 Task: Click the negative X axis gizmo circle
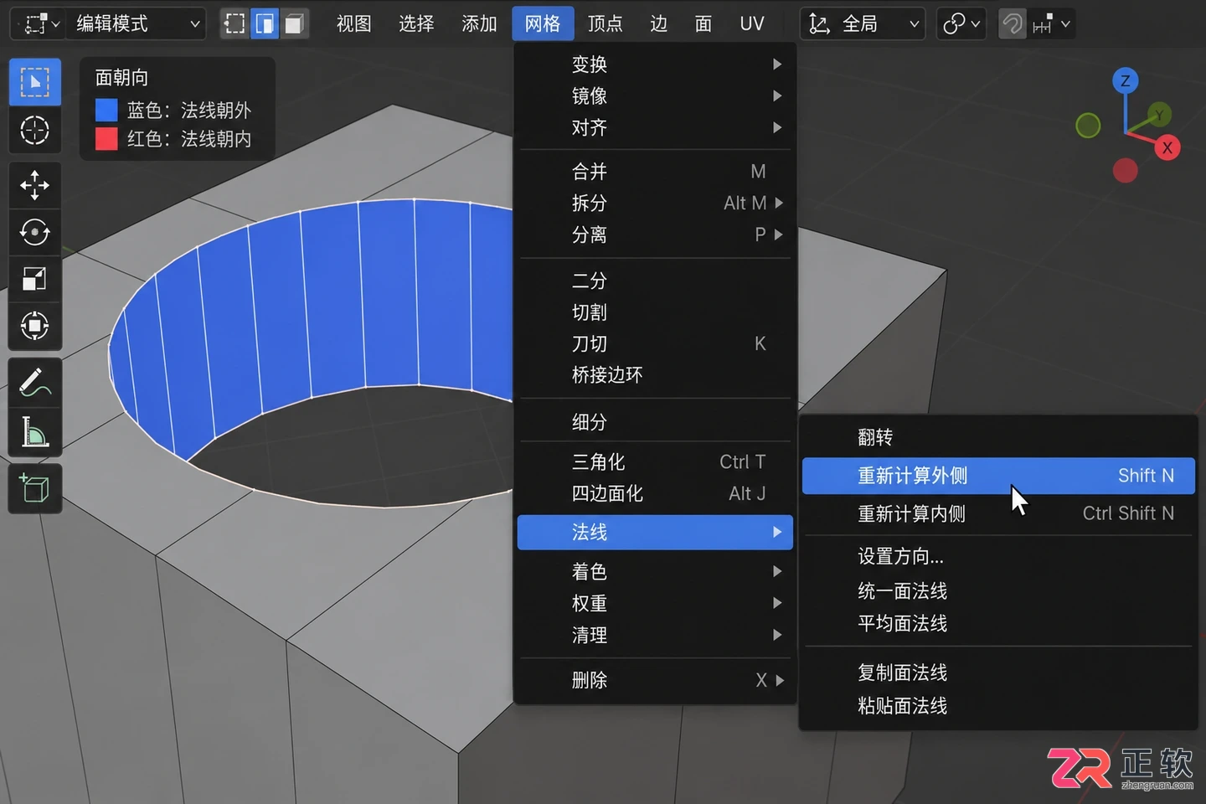click(1125, 171)
